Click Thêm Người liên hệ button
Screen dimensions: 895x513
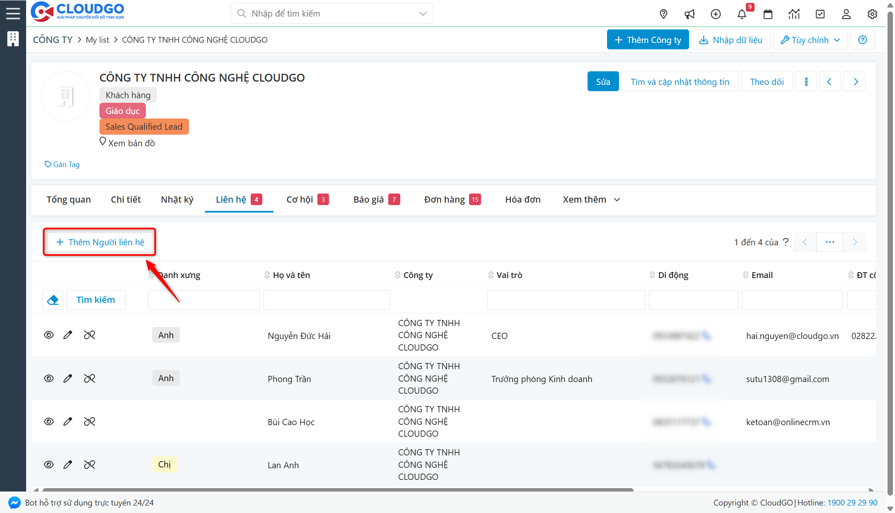click(100, 242)
